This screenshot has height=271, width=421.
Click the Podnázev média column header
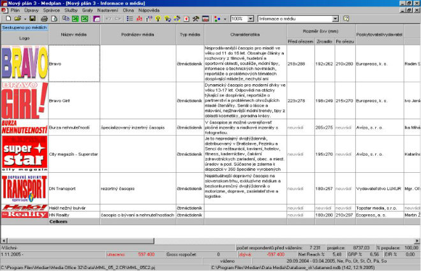pyautogui.click(x=138, y=34)
